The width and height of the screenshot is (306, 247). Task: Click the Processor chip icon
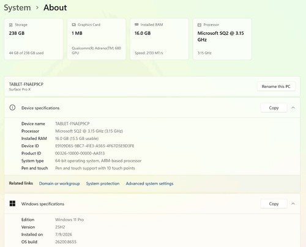200,25
